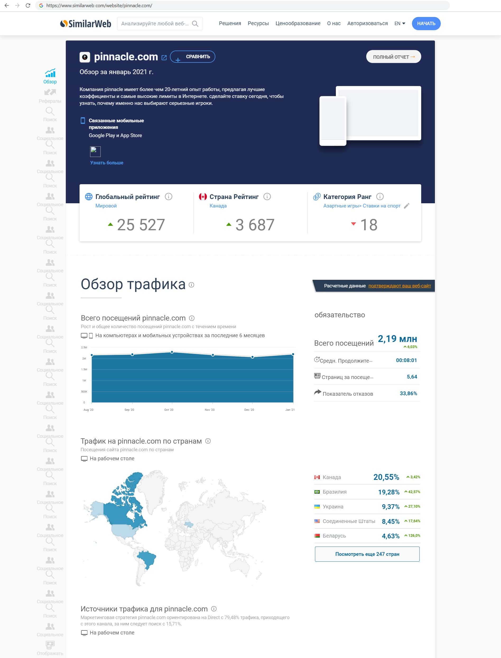Show info for Глобальный рейтинг

(169, 197)
